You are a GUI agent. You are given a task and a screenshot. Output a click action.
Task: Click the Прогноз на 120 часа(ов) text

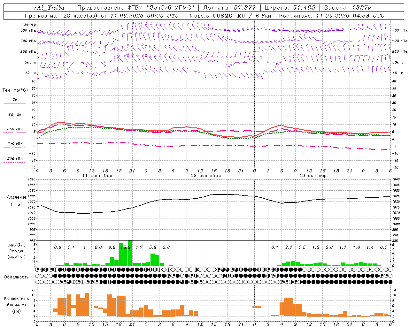(61, 16)
